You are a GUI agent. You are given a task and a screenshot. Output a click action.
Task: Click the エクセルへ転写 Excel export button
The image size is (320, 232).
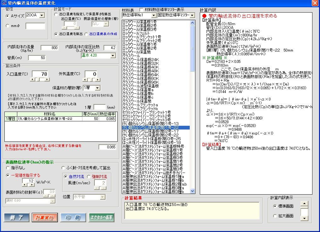pos(101,218)
